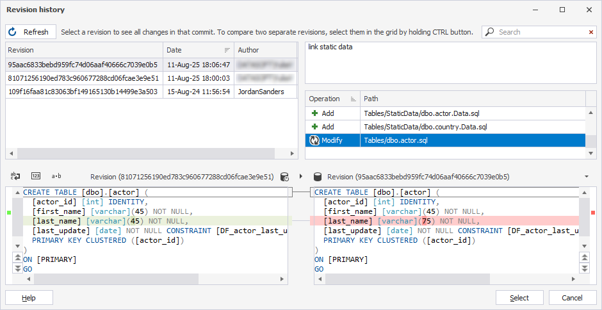Open the Operation column sort/filter indicator

point(353,99)
